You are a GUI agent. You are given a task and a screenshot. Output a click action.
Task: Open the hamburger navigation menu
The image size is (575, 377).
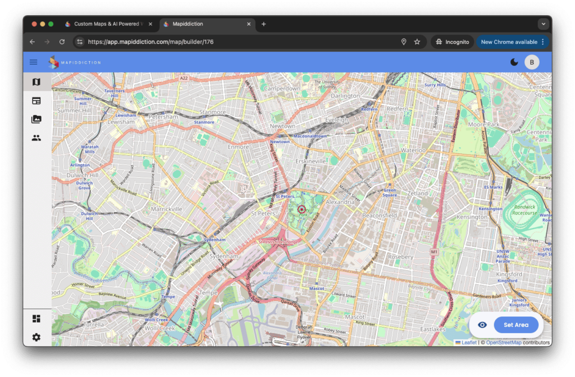pos(34,62)
